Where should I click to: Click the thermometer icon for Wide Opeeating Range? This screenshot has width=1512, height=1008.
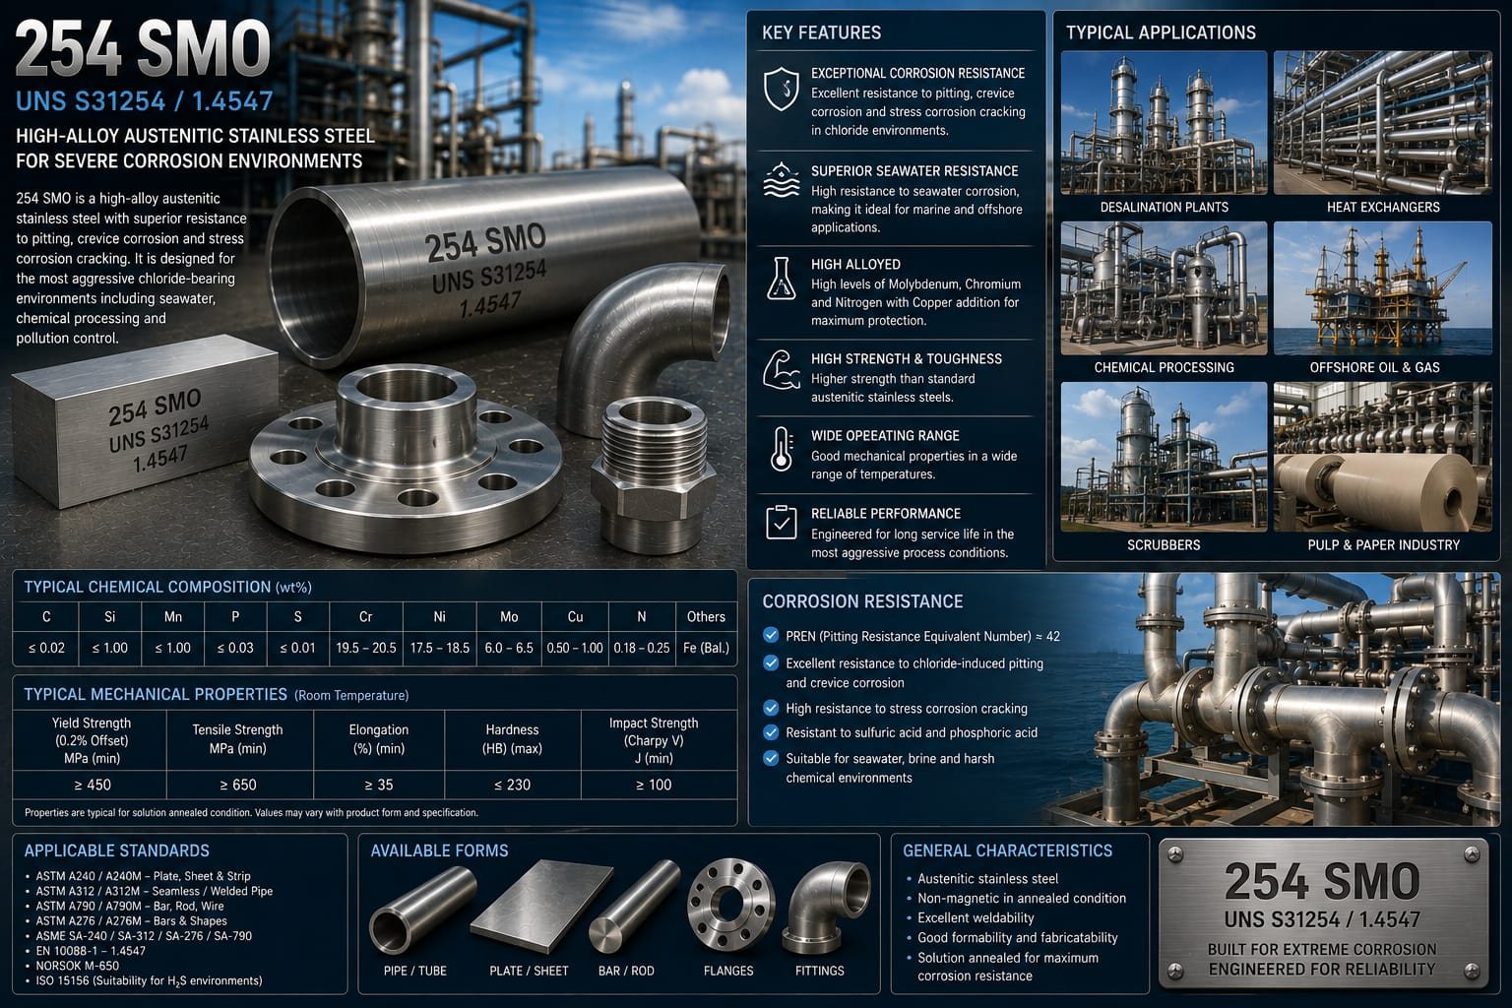pos(782,449)
